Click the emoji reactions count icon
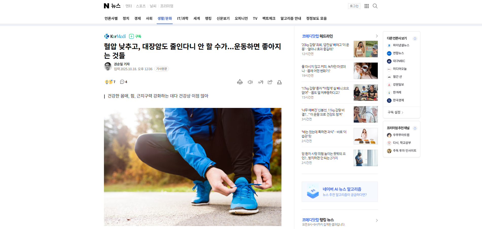The width and height of the screenshot is (482, 229). (x=110, y=82)
